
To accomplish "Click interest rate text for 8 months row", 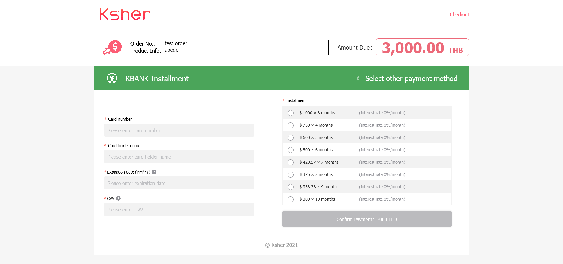I will pyautogui.click(x=382, y=174).
